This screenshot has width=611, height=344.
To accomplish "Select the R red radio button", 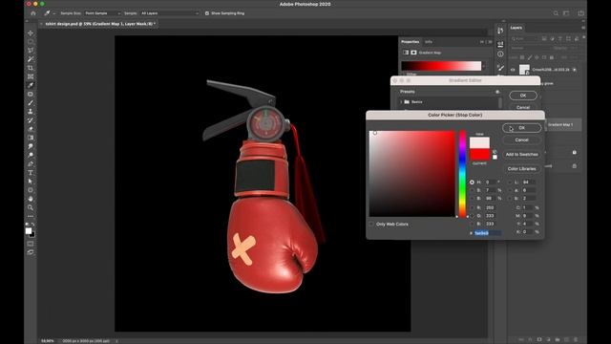I will click(x=472, y=208).
